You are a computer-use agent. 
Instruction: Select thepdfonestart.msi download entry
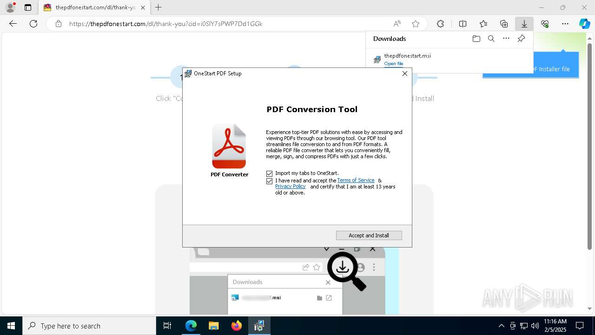pyautogui.click(x=450, y=60)
